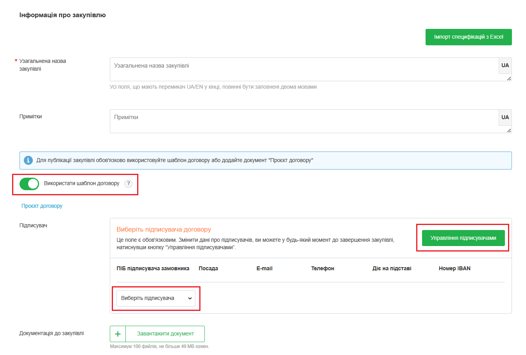Screen dimensions: 526x355
Task: Expand the Виберіть підписувача dropdown
Action: [156, 298]
